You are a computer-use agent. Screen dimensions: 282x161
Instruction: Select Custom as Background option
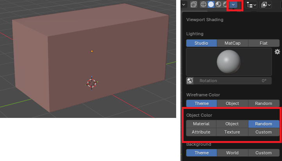point(264,153)
